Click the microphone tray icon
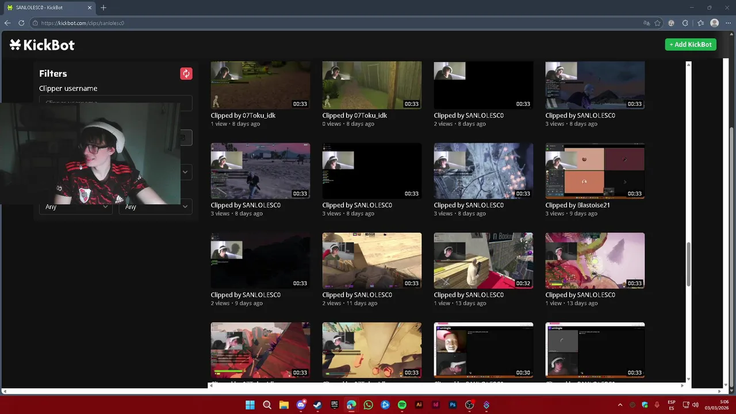This screenshot has width=736, height=414. pos(657,405)
